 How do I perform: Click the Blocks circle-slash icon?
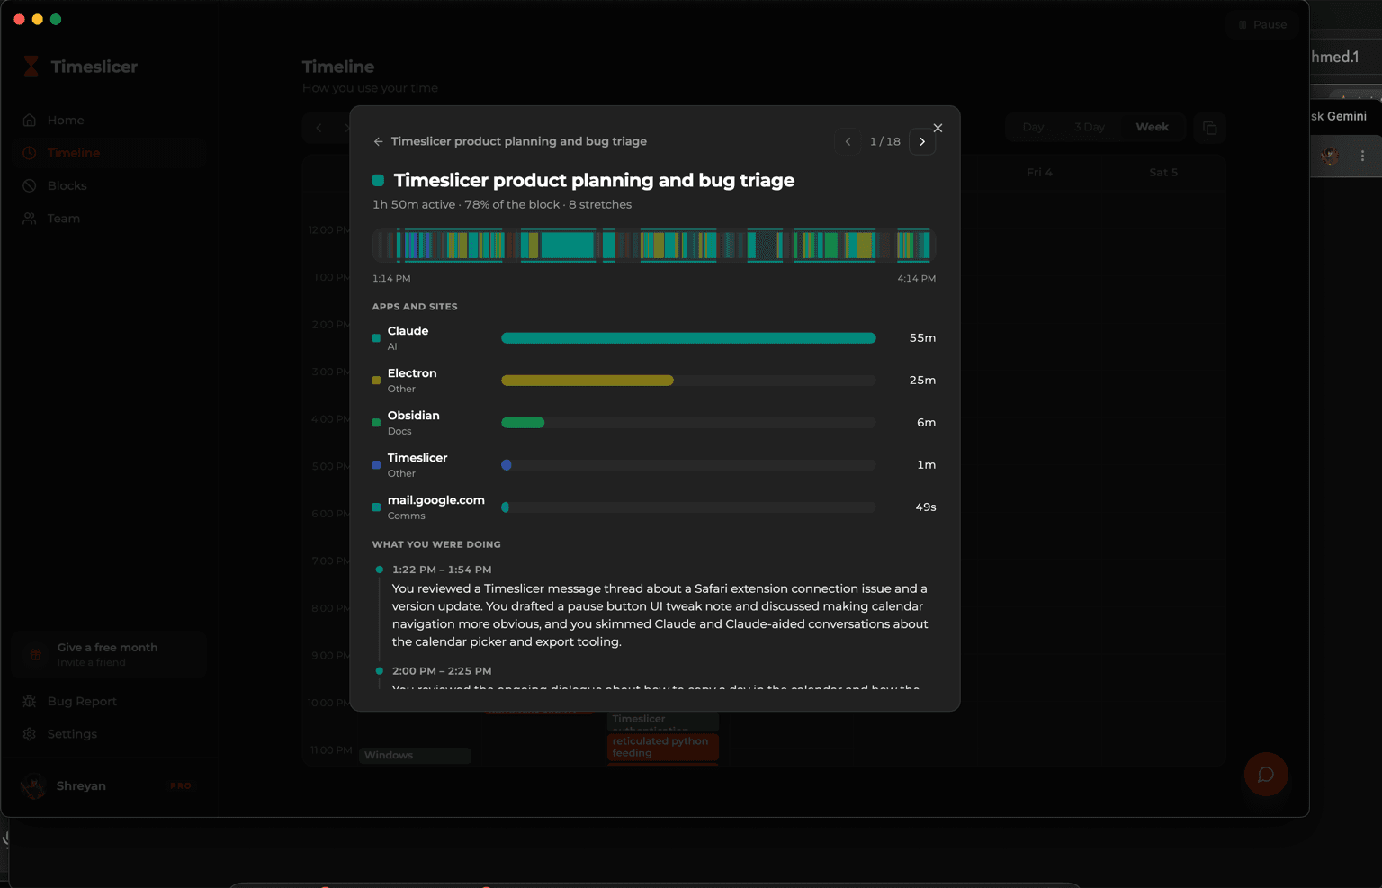30,185
